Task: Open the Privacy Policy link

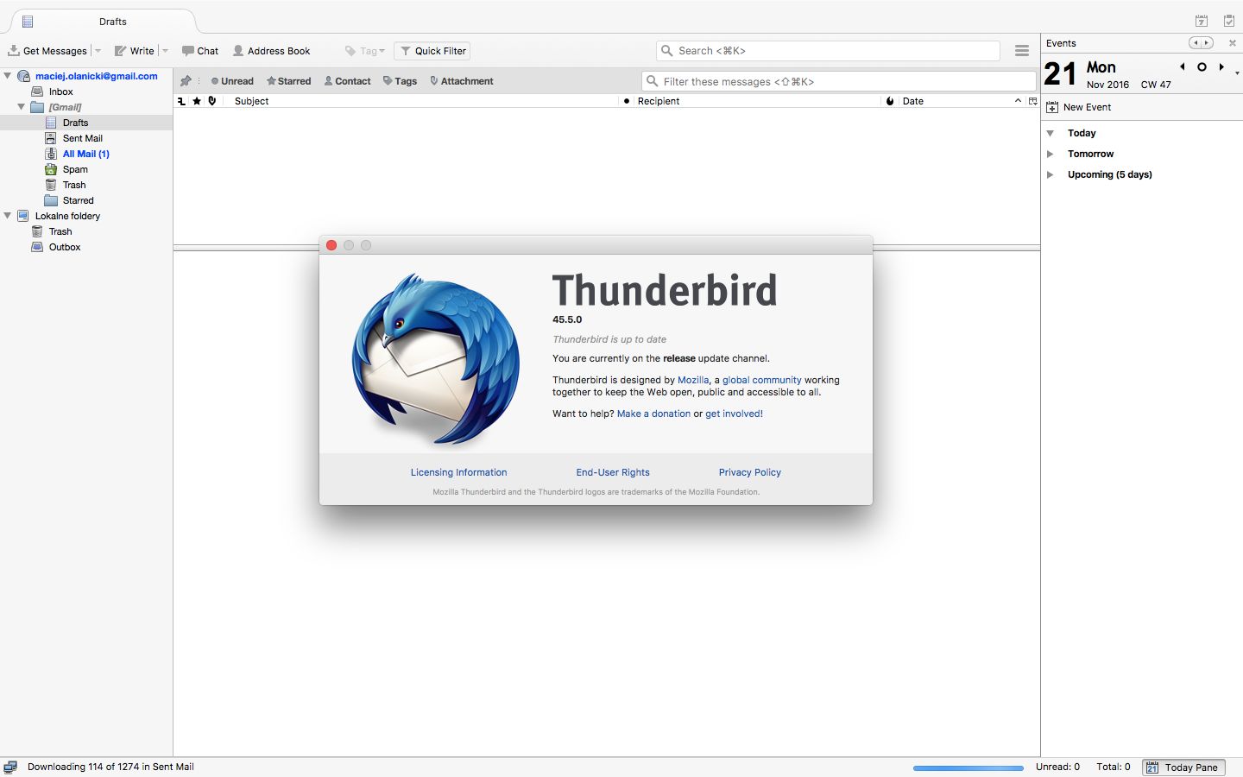Action: tap(749, 472)
